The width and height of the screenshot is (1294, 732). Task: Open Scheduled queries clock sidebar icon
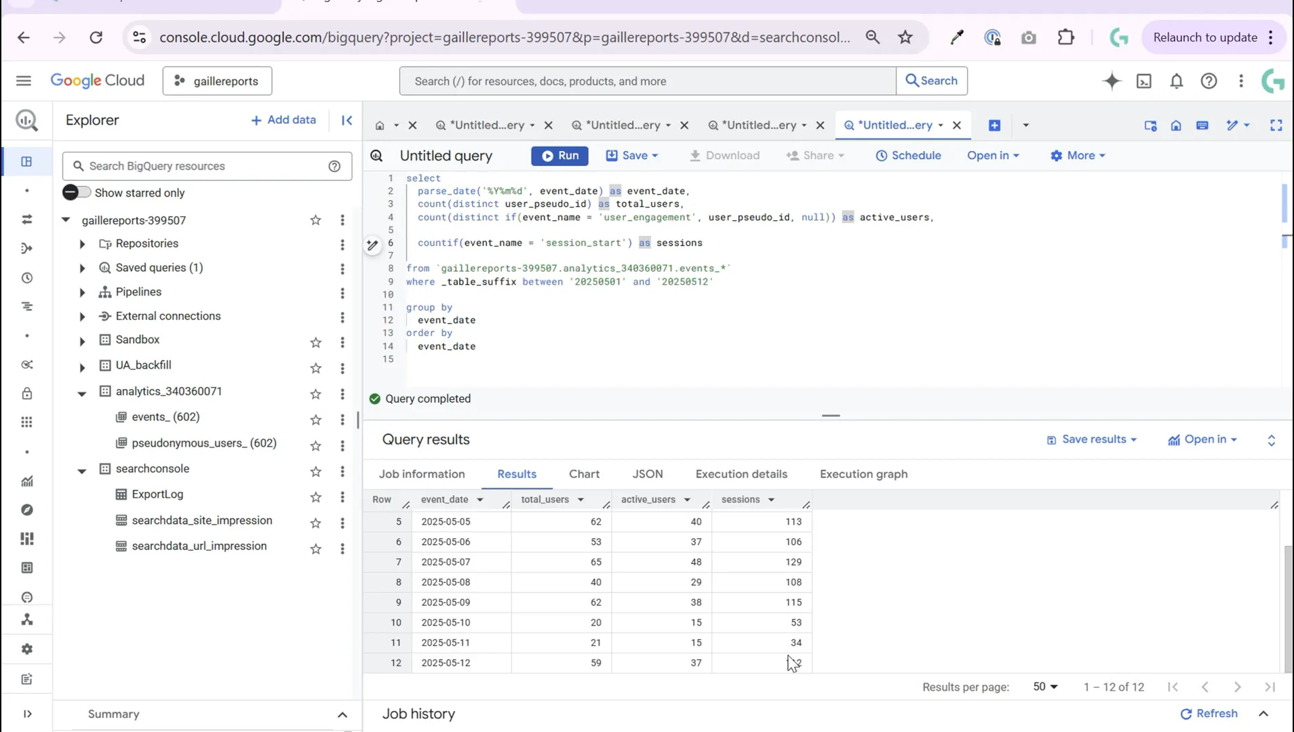[x=26, y=278]
